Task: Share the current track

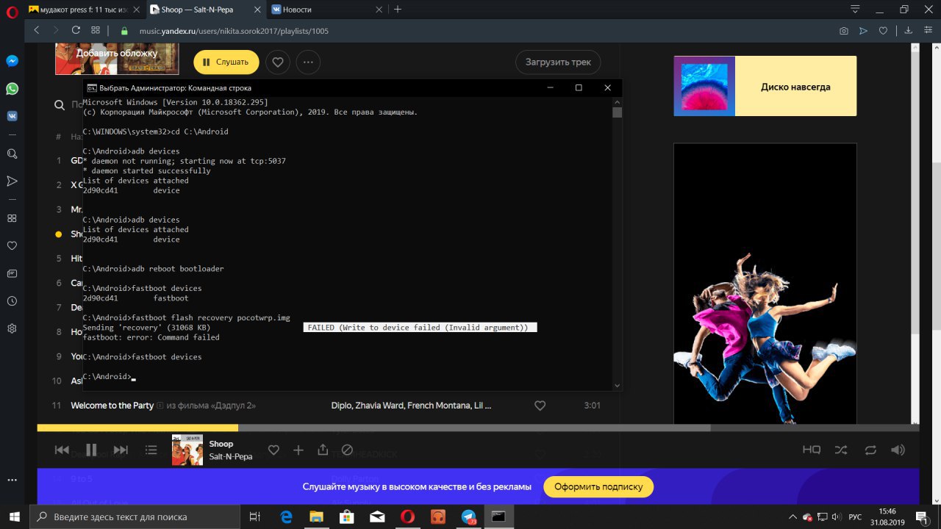Action: pyautogui.click(x=323, y=450)
